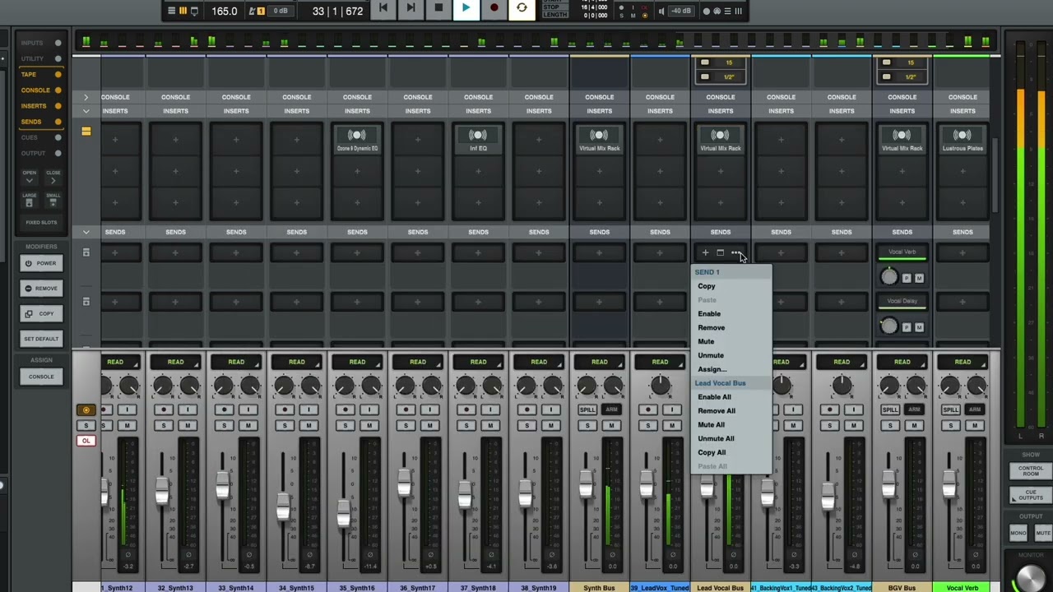1053x592 pixels.
Task: Choose Remove in the Send 1 menu
Action: (x=712, y=328)
